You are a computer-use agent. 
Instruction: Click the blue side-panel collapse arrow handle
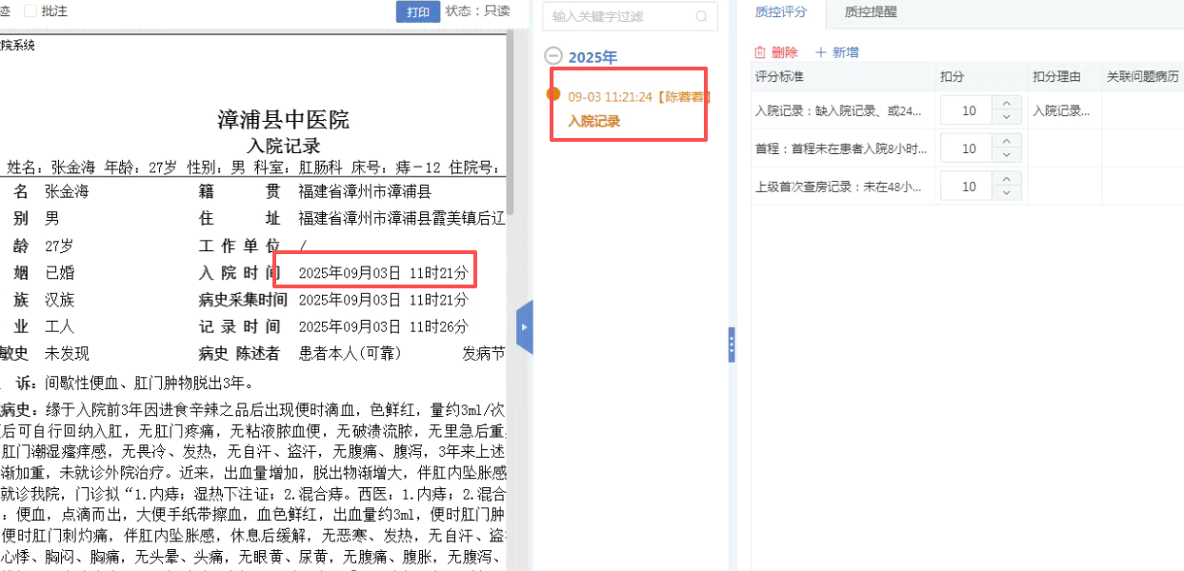pos(524,327)
